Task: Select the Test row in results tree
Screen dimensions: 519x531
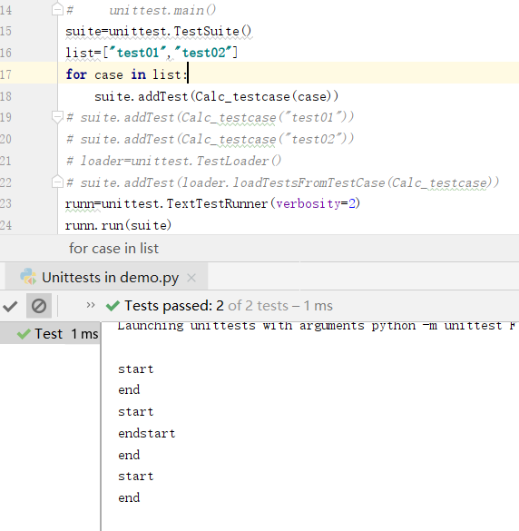Action: 50,334
